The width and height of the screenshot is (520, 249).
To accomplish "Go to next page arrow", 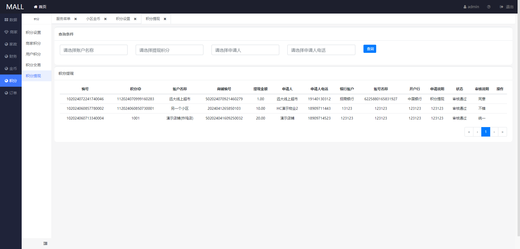I will coord(494,132).
